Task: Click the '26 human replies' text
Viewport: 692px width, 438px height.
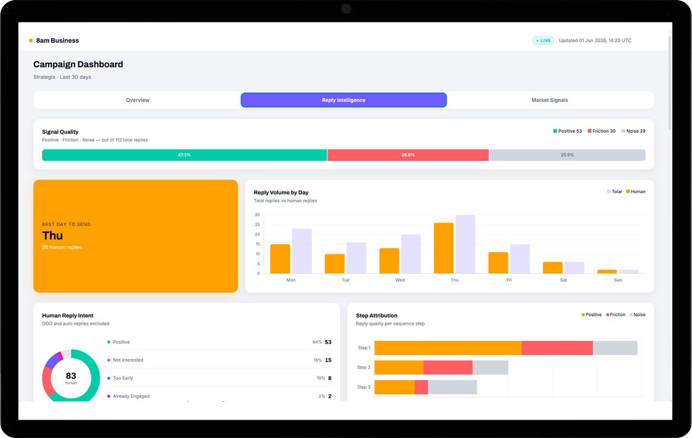Action: coord(62,247)
